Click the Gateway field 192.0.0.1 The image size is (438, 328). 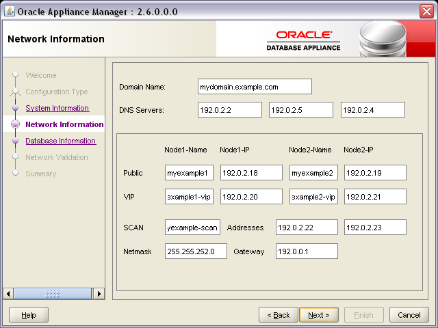click(x=307, y=251)
